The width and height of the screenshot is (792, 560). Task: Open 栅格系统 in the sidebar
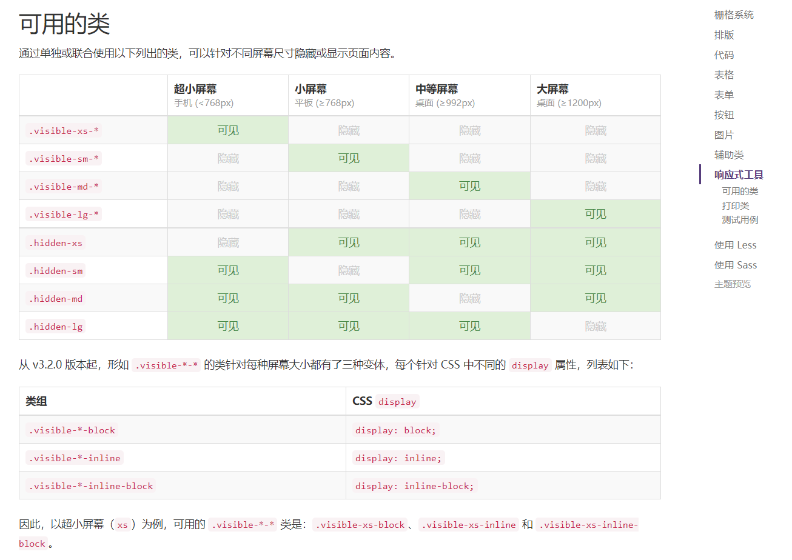734,15
